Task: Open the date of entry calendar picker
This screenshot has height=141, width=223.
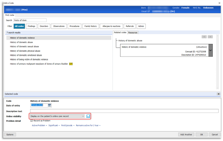Action: click(x=49, y=105)
